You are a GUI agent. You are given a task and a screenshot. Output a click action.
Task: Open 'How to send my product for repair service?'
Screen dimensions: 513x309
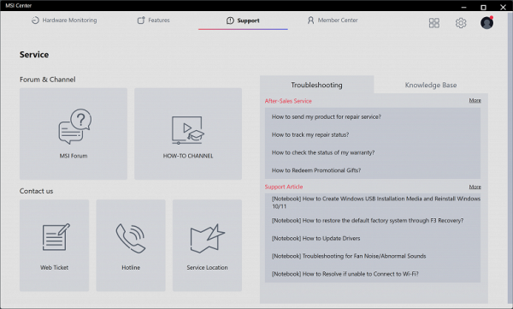coord(327,117)
